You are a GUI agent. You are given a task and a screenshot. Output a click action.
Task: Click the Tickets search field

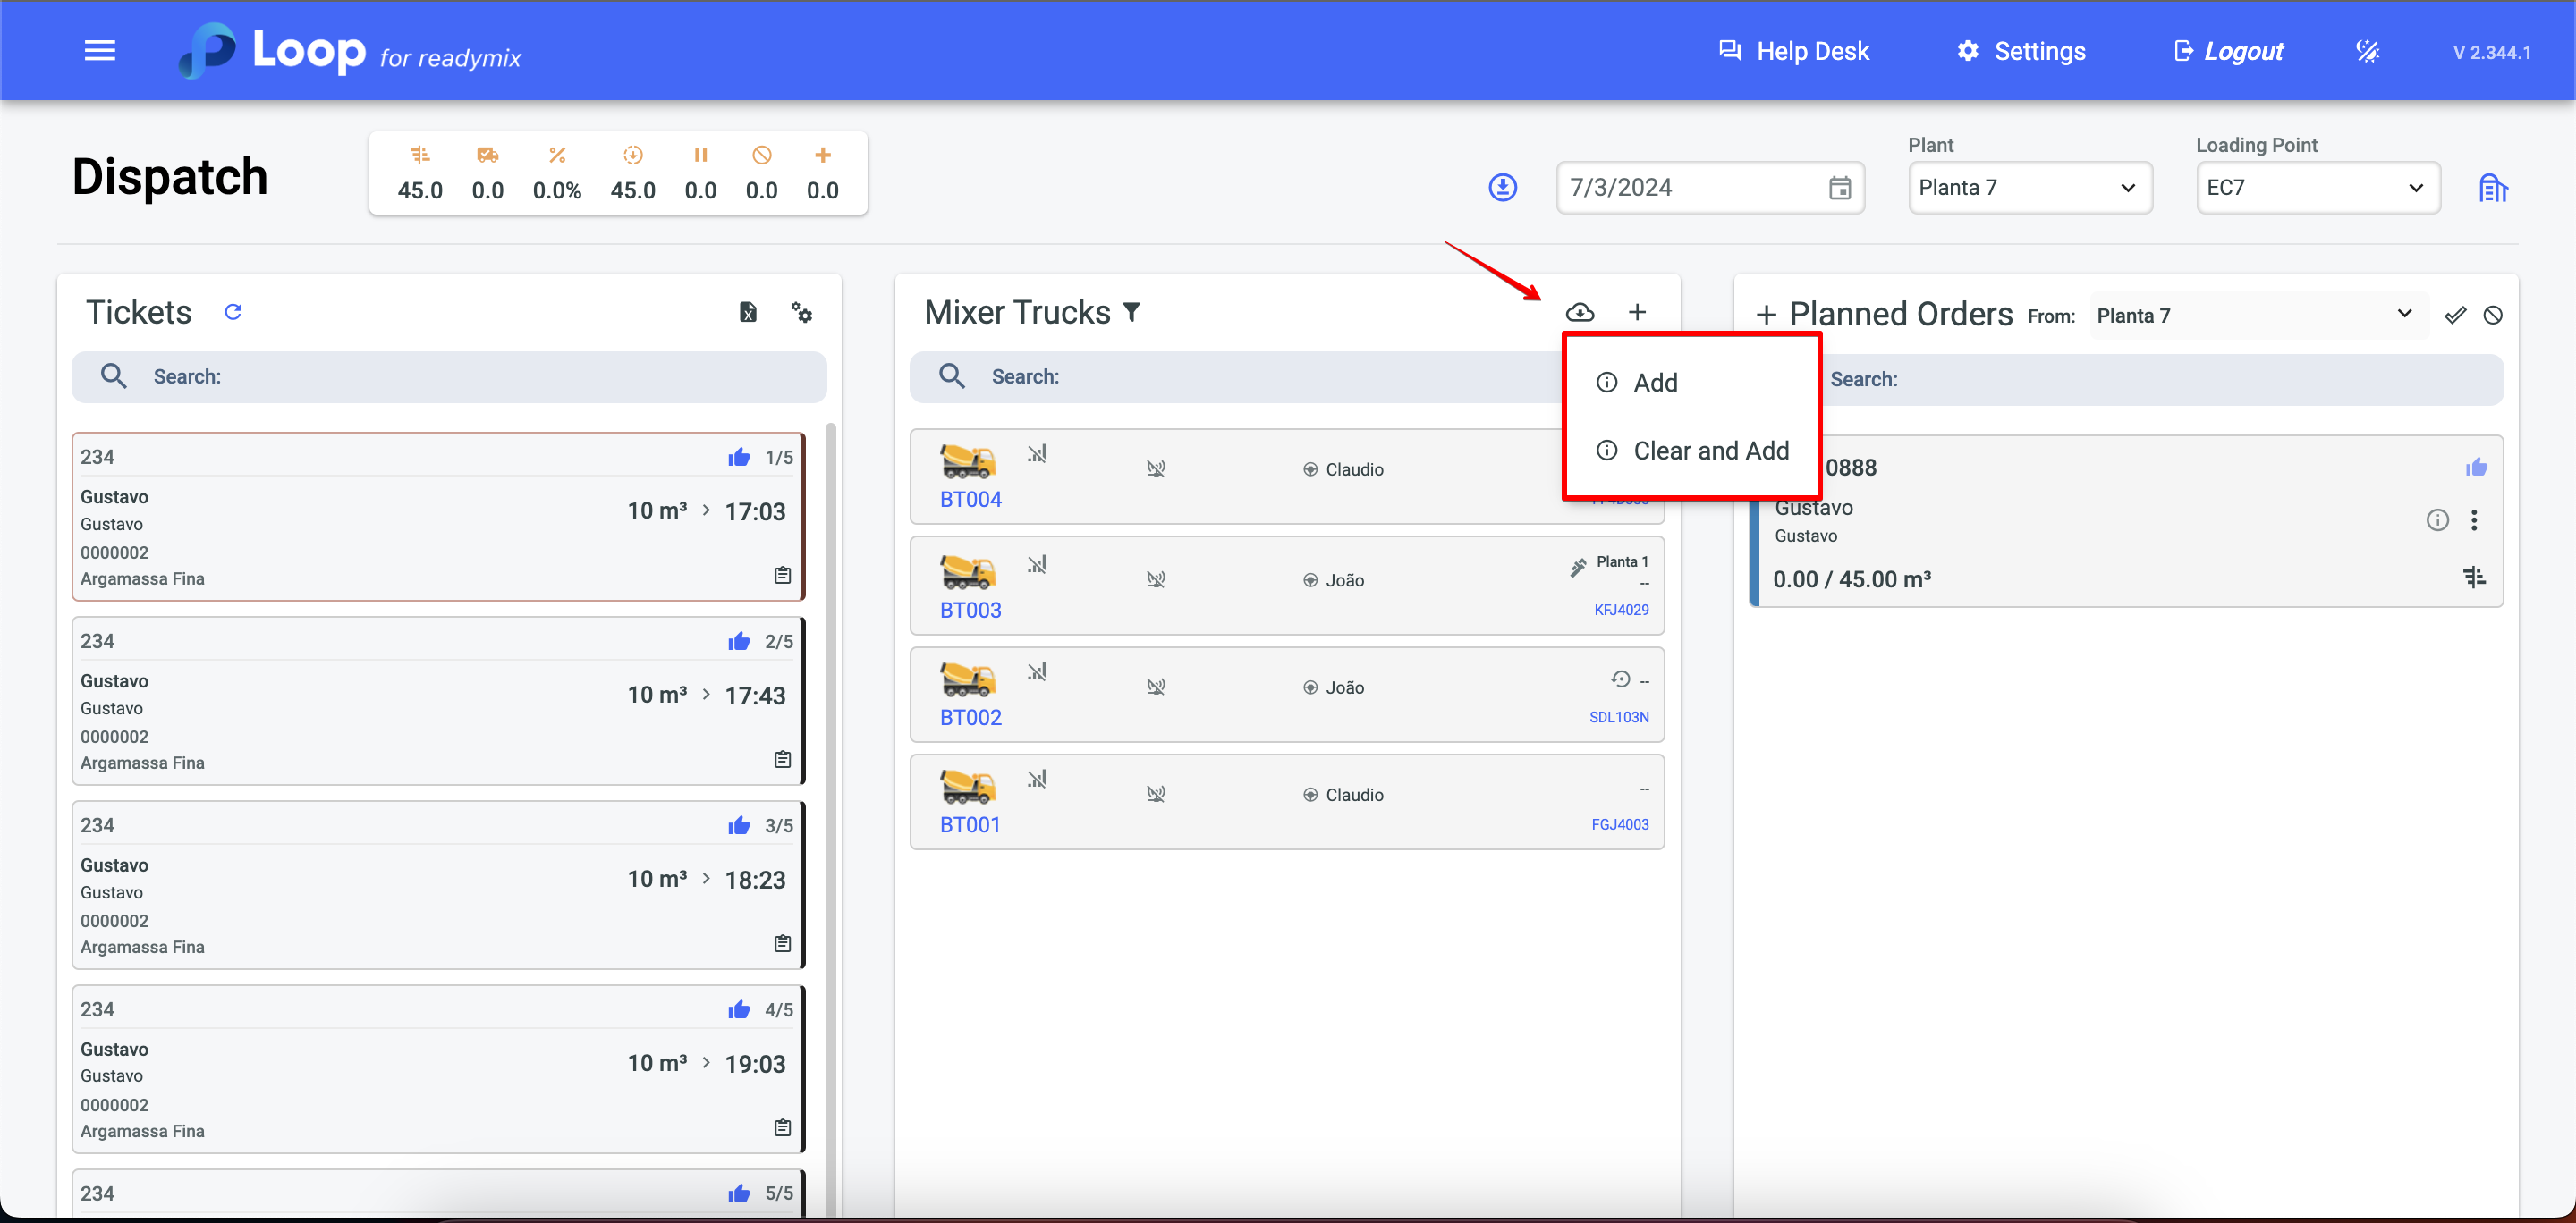click(x=449, y=376)
